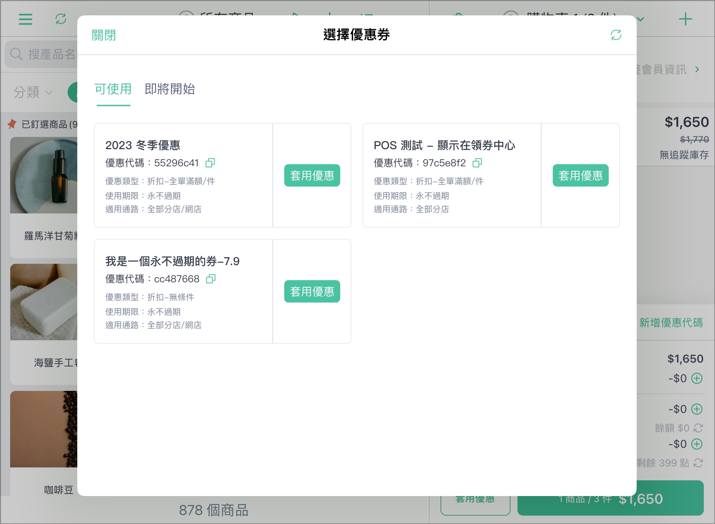Click the 2023 冬季優惠 coupon title
The width and height of the screenshot is (715, 524).
(143, 145)
